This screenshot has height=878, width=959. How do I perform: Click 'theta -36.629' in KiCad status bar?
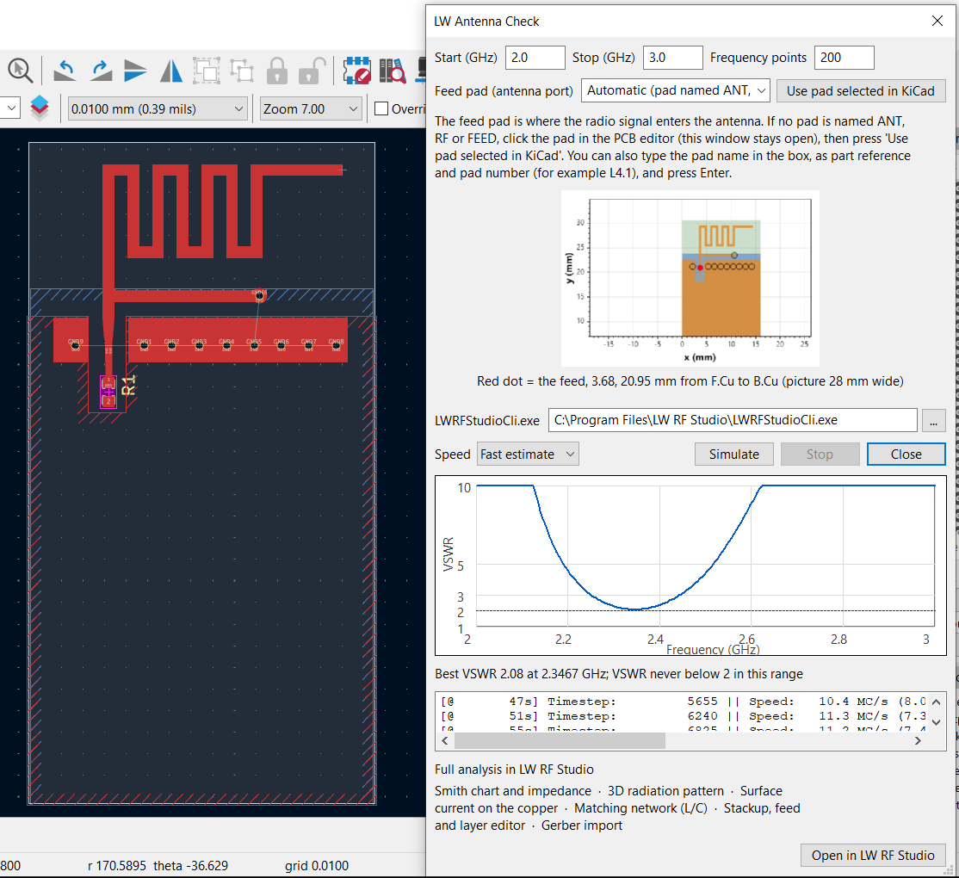tap(190, 865)
